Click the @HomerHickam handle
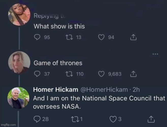 104,90
